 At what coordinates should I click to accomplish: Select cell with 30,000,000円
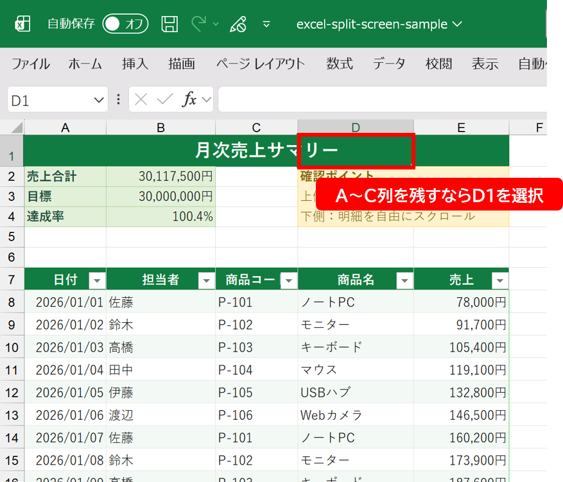pos(161,196)
